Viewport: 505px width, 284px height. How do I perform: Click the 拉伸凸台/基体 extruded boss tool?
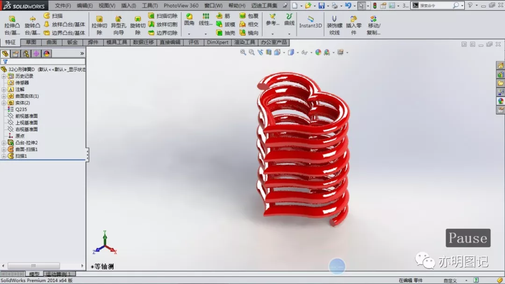12,25
